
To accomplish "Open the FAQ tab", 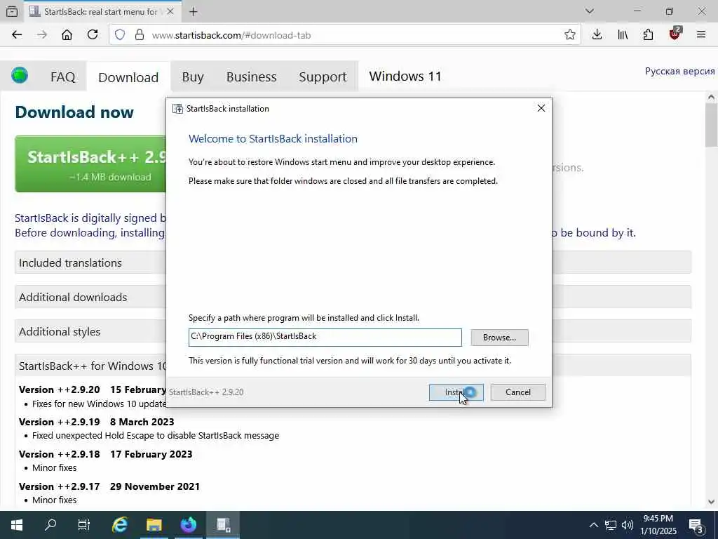I will (62, 77).
